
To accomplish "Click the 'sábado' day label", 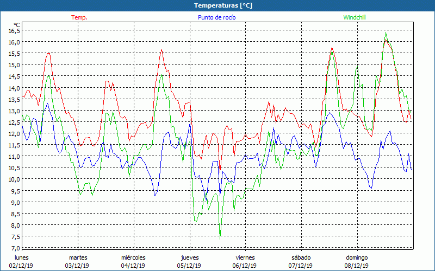I will tap(301, 257).
